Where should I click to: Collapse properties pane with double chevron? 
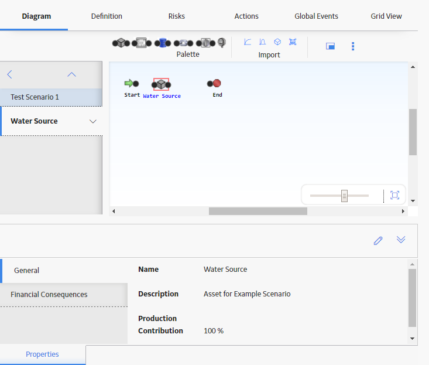(x=401, y=240)
